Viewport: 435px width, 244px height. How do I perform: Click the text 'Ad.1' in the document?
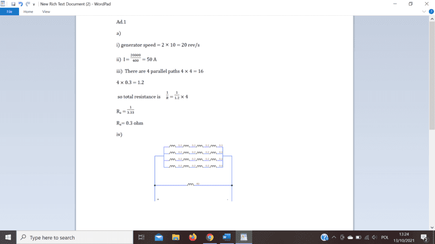point(121,22)
